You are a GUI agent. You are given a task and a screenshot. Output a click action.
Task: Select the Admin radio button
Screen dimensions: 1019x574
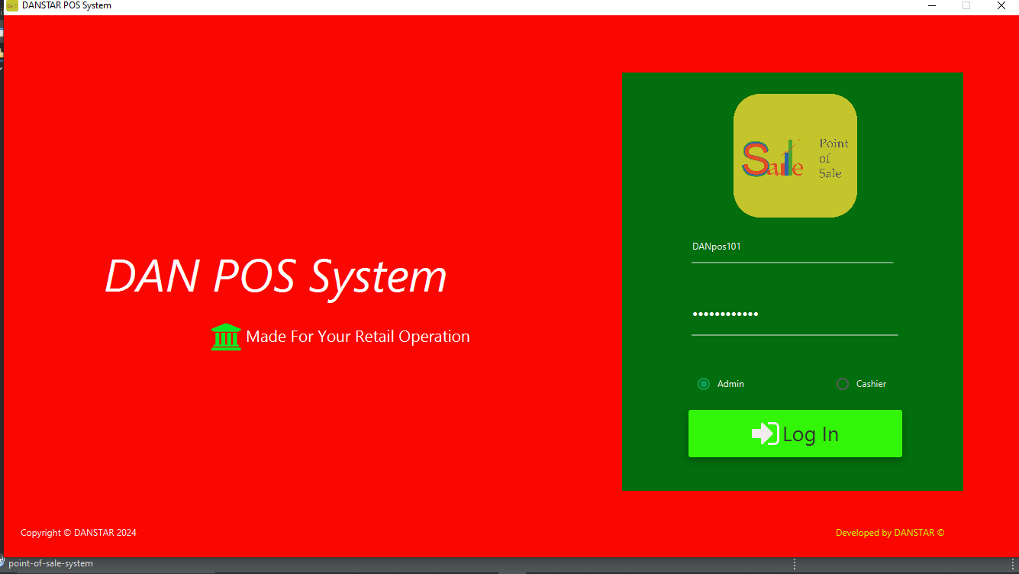tap(703, 384)
